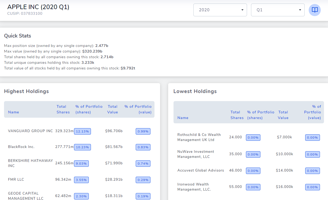The width and height of the screenshot is (328, 200).
Task: Select BlackRock's total shares 277.771m
Action: (64, 147)
